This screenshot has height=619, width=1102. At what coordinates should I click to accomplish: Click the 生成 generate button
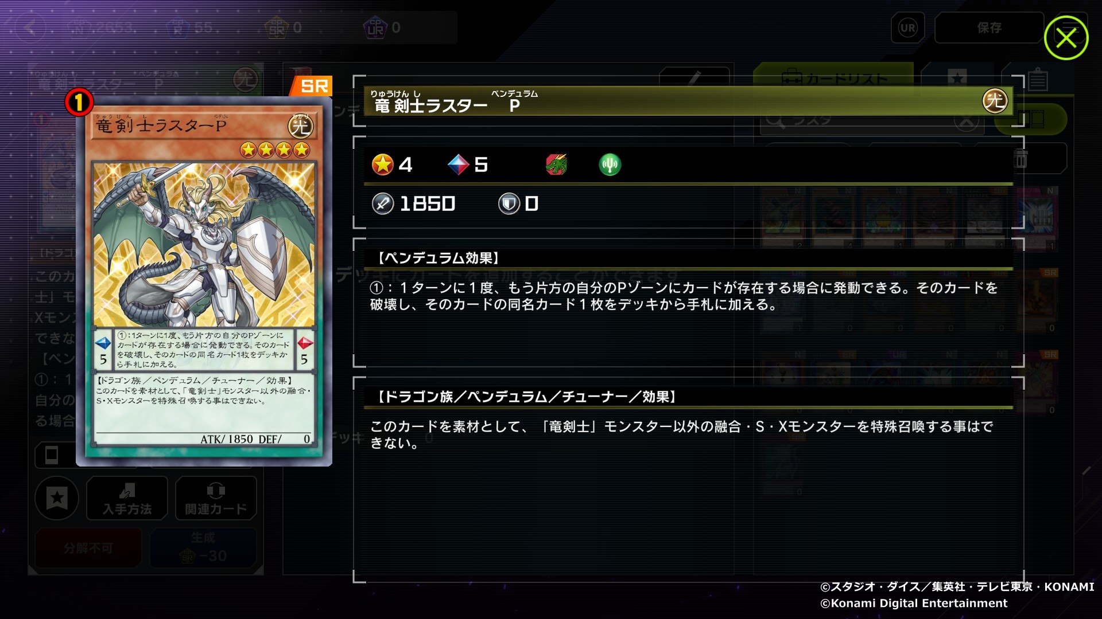pos(203,548)
